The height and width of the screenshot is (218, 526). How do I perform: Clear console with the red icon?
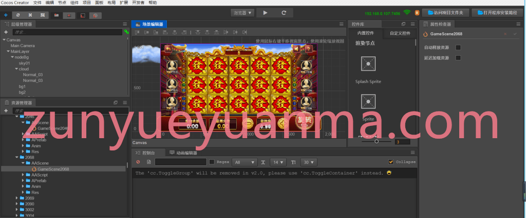point(138,162)
